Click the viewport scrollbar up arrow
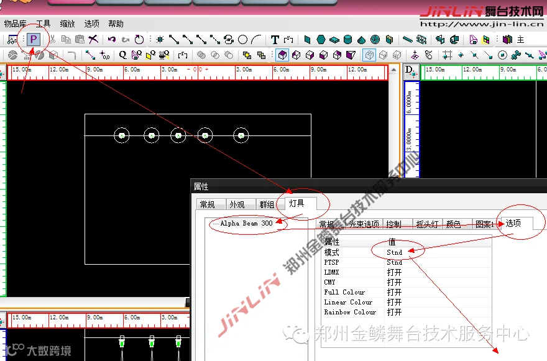Image resolution: width=547 pixels, height=361 pixels. tap(394, 70)
